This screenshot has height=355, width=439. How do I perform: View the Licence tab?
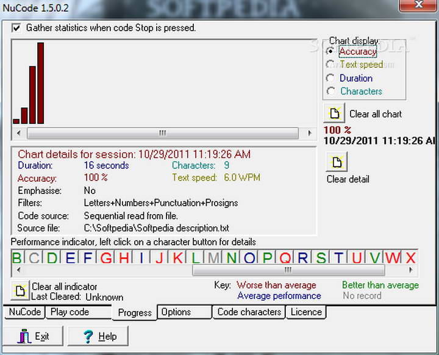click(x=306, y=312)
